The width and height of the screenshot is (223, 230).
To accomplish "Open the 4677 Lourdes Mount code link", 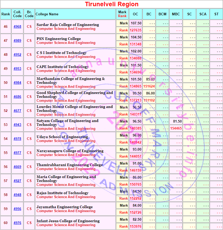I will tap(17, 111).
